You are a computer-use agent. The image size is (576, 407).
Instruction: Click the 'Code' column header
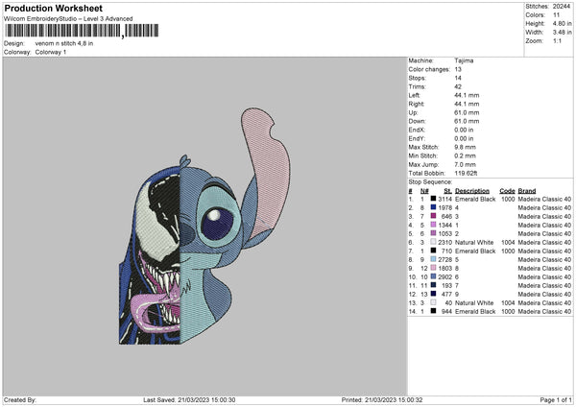coord(507,191)
